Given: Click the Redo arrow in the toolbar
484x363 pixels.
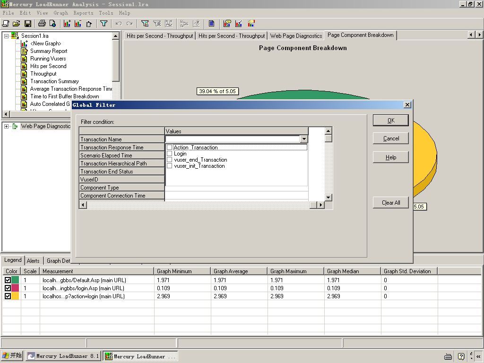Looking at the screenshot, I should tap(130, 24).
